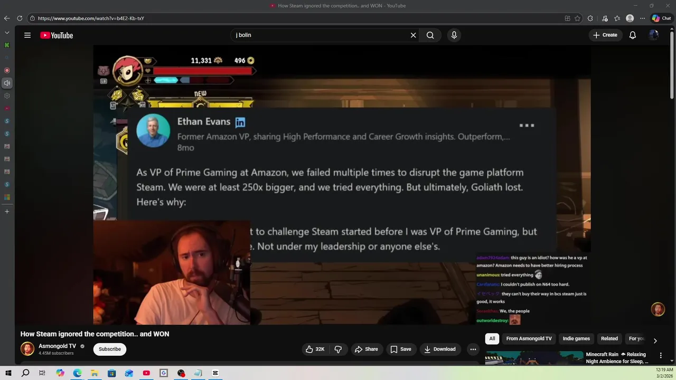Switch to the green K vertical tab
This screenshot has width=676, height=380.
point(7,45)
